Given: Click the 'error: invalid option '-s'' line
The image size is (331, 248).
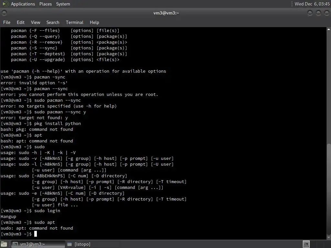Looking at the screenshot, I should [x=34, y=83].
